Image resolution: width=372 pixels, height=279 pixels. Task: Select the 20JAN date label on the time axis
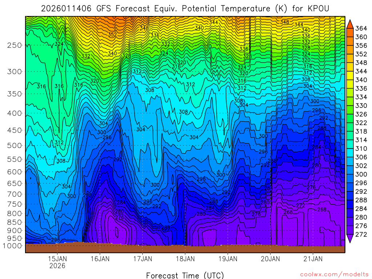(270, 259)
